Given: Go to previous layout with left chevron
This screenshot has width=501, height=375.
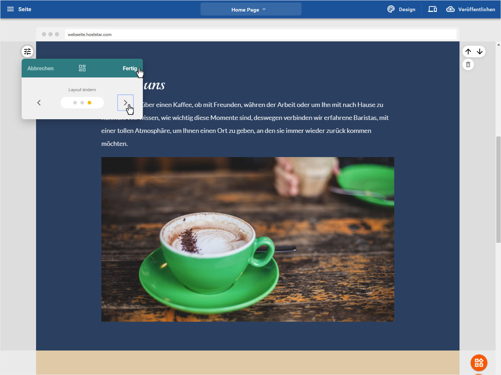Looking at the screenshot, I should (x=39, y=103).
